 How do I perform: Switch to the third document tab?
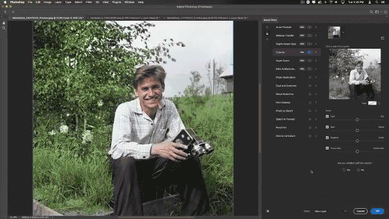[x=207, y=18]
